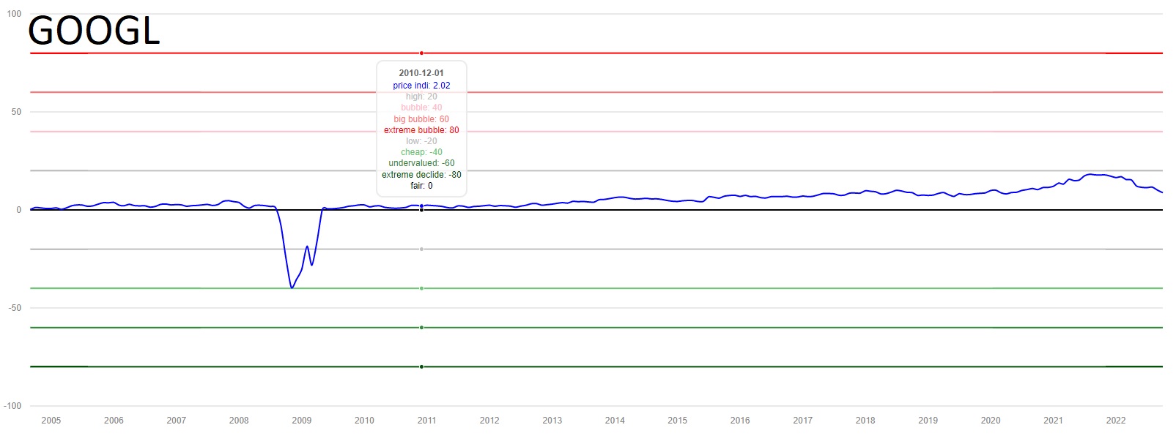1176x444 pixels.
Task: Click the 2021 x-axis label
Action: point(1054,421)
